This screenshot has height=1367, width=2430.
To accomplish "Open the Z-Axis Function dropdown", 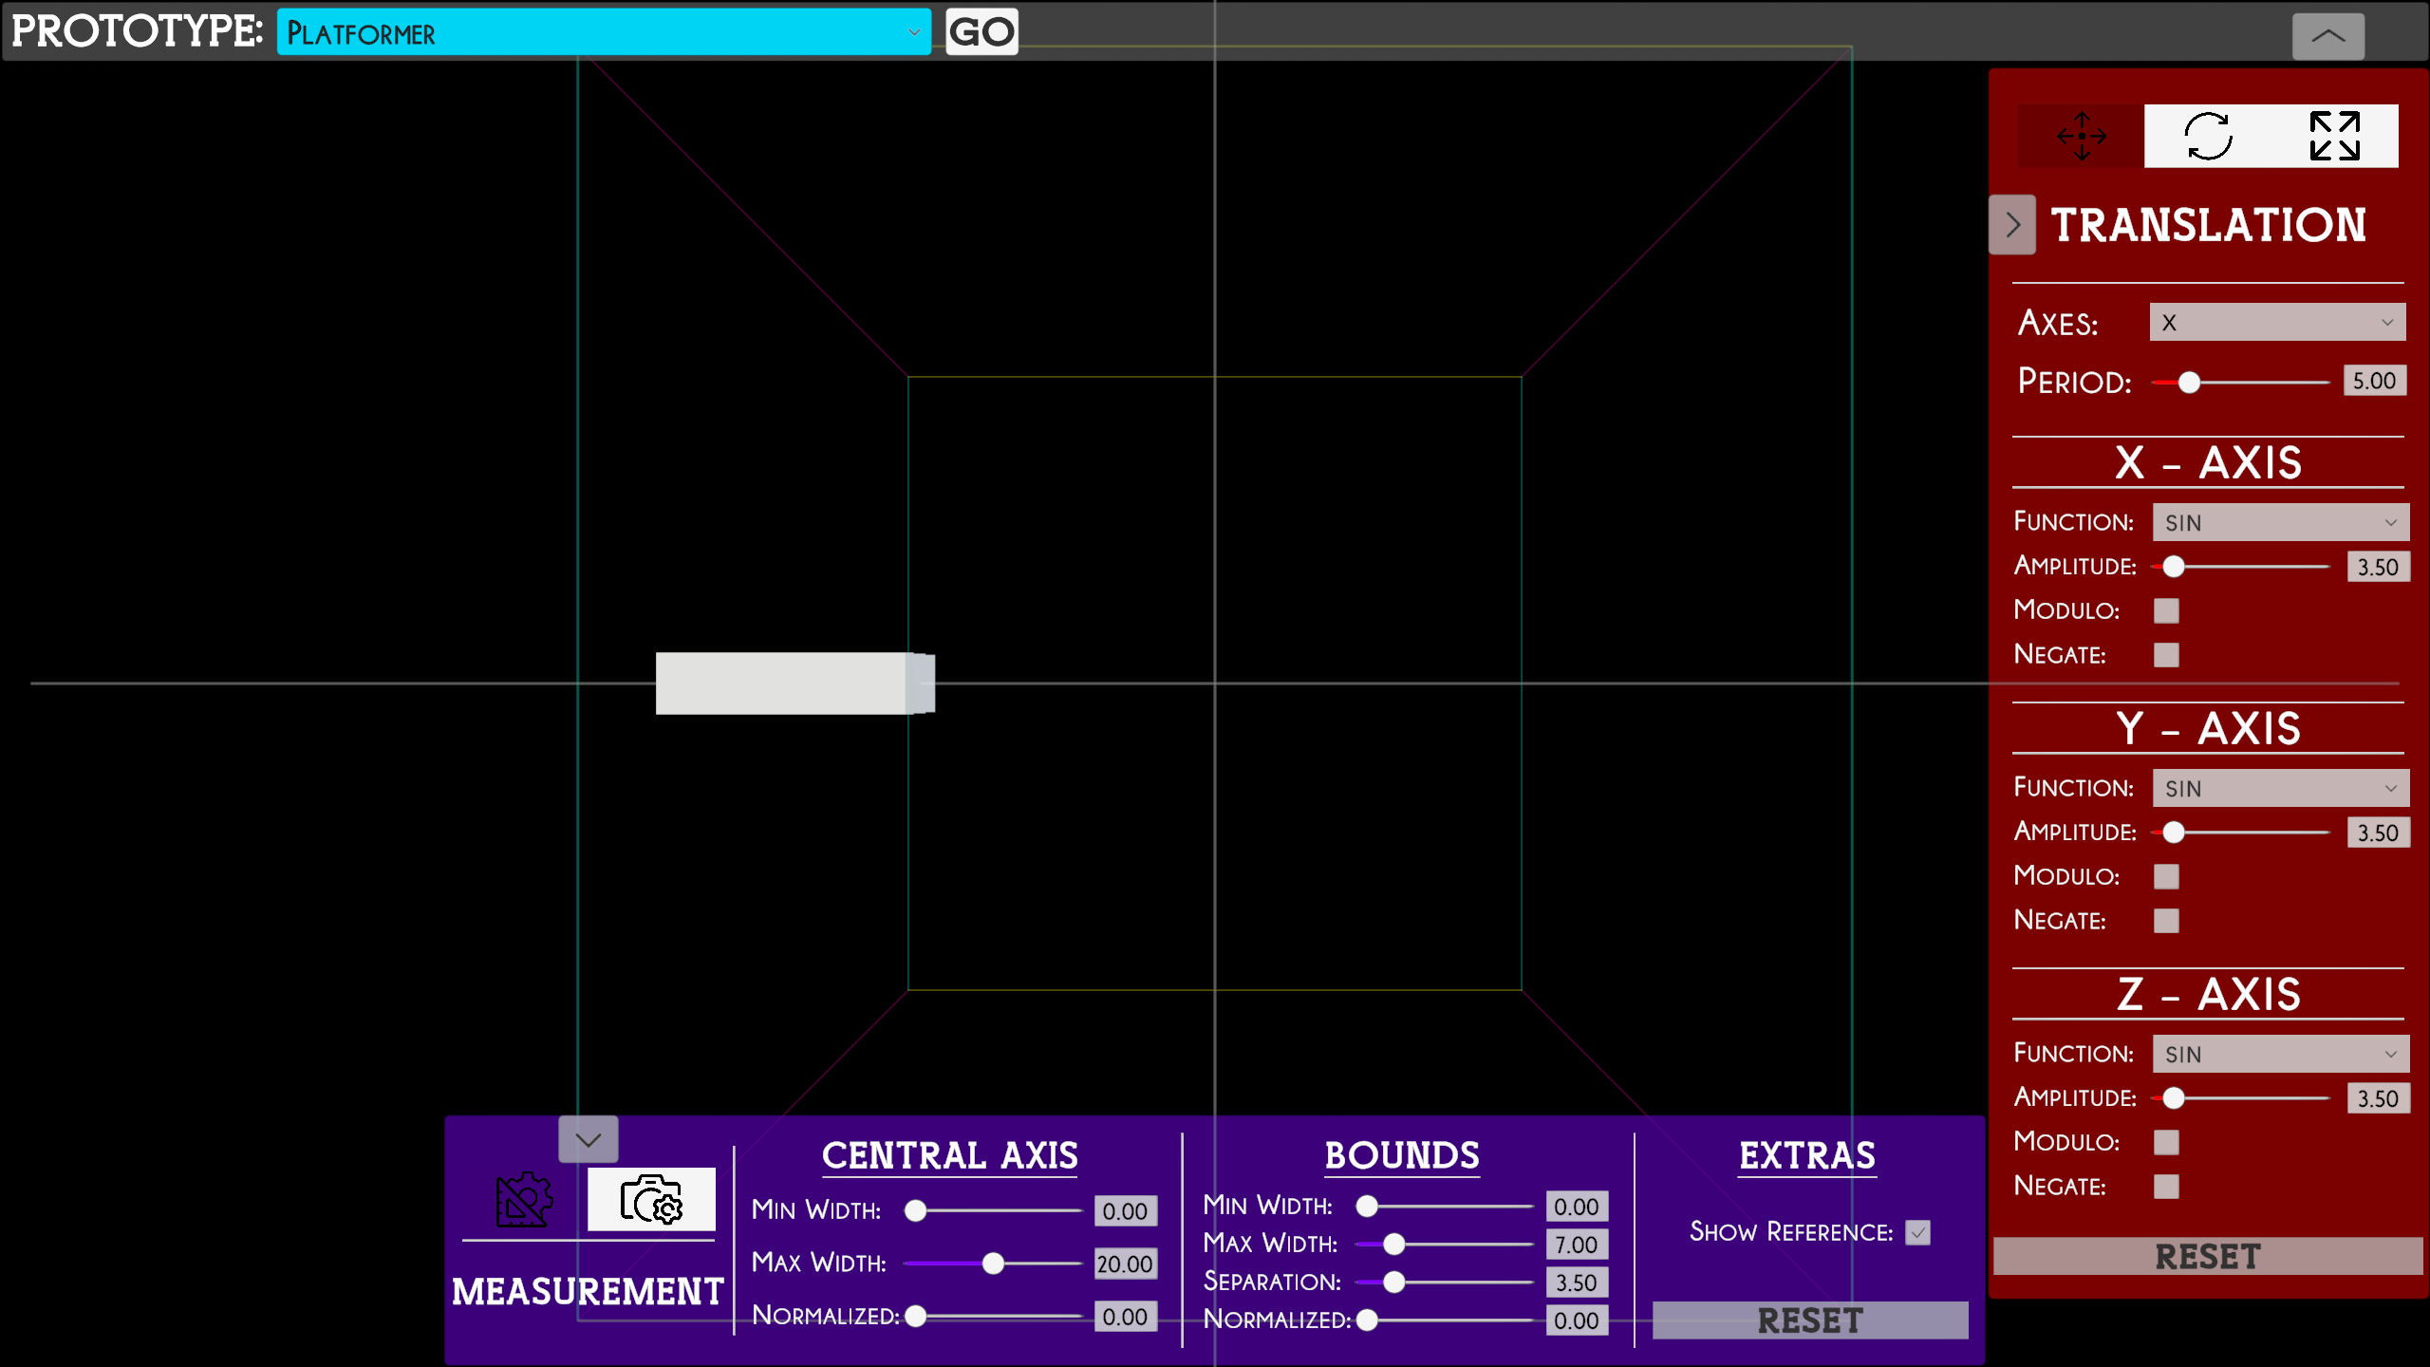I will click(2280, 1054).
